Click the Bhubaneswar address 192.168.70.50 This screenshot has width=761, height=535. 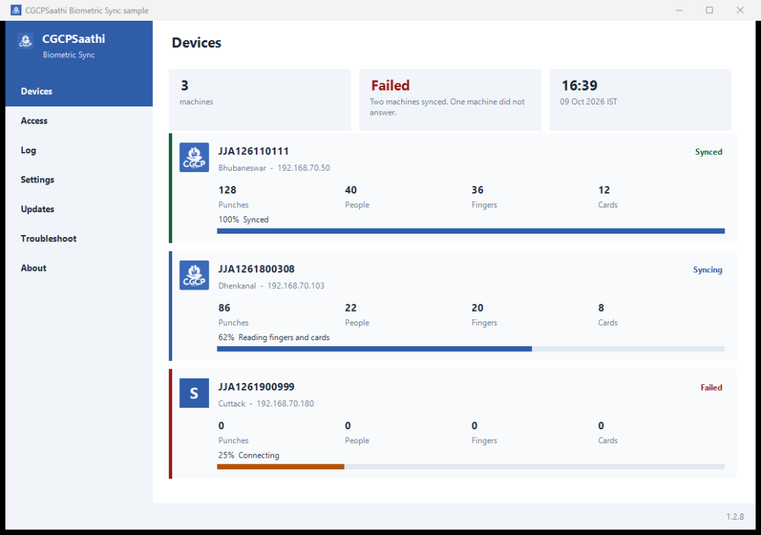pos(304,168)
